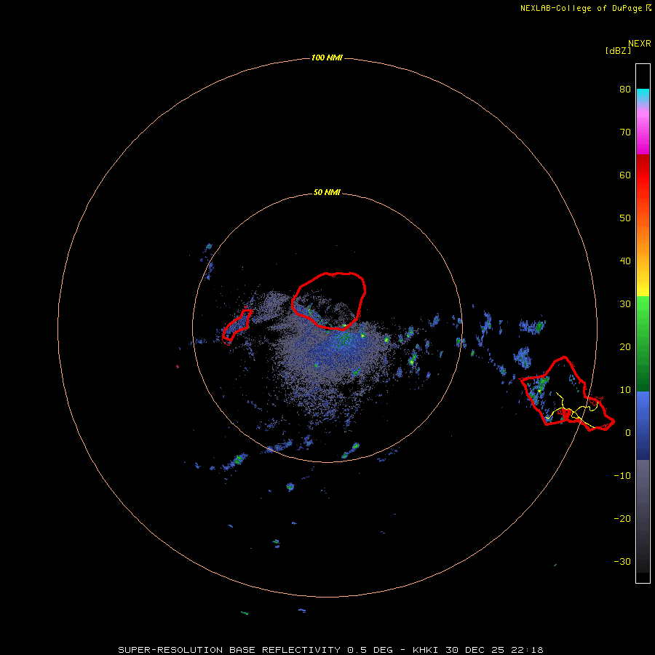This screenshot has width=655, height=655.
Task: Select the 50 NMI range ring label
Action: [327, 193]
